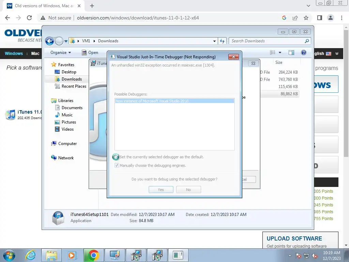
Task: Select Desktop under Favorites
Action: (x=69, y=72)
